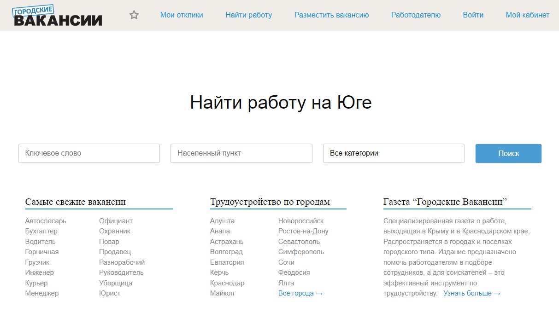Image resolution: width=559 pixels, height=313 pixels.
Task: Focus the Ключевое слово input field
Action: [89, 153]
